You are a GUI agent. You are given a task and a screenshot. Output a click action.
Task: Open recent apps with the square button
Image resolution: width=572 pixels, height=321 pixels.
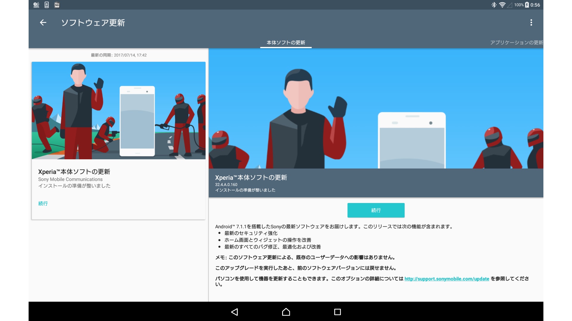(x=337, y=312)
